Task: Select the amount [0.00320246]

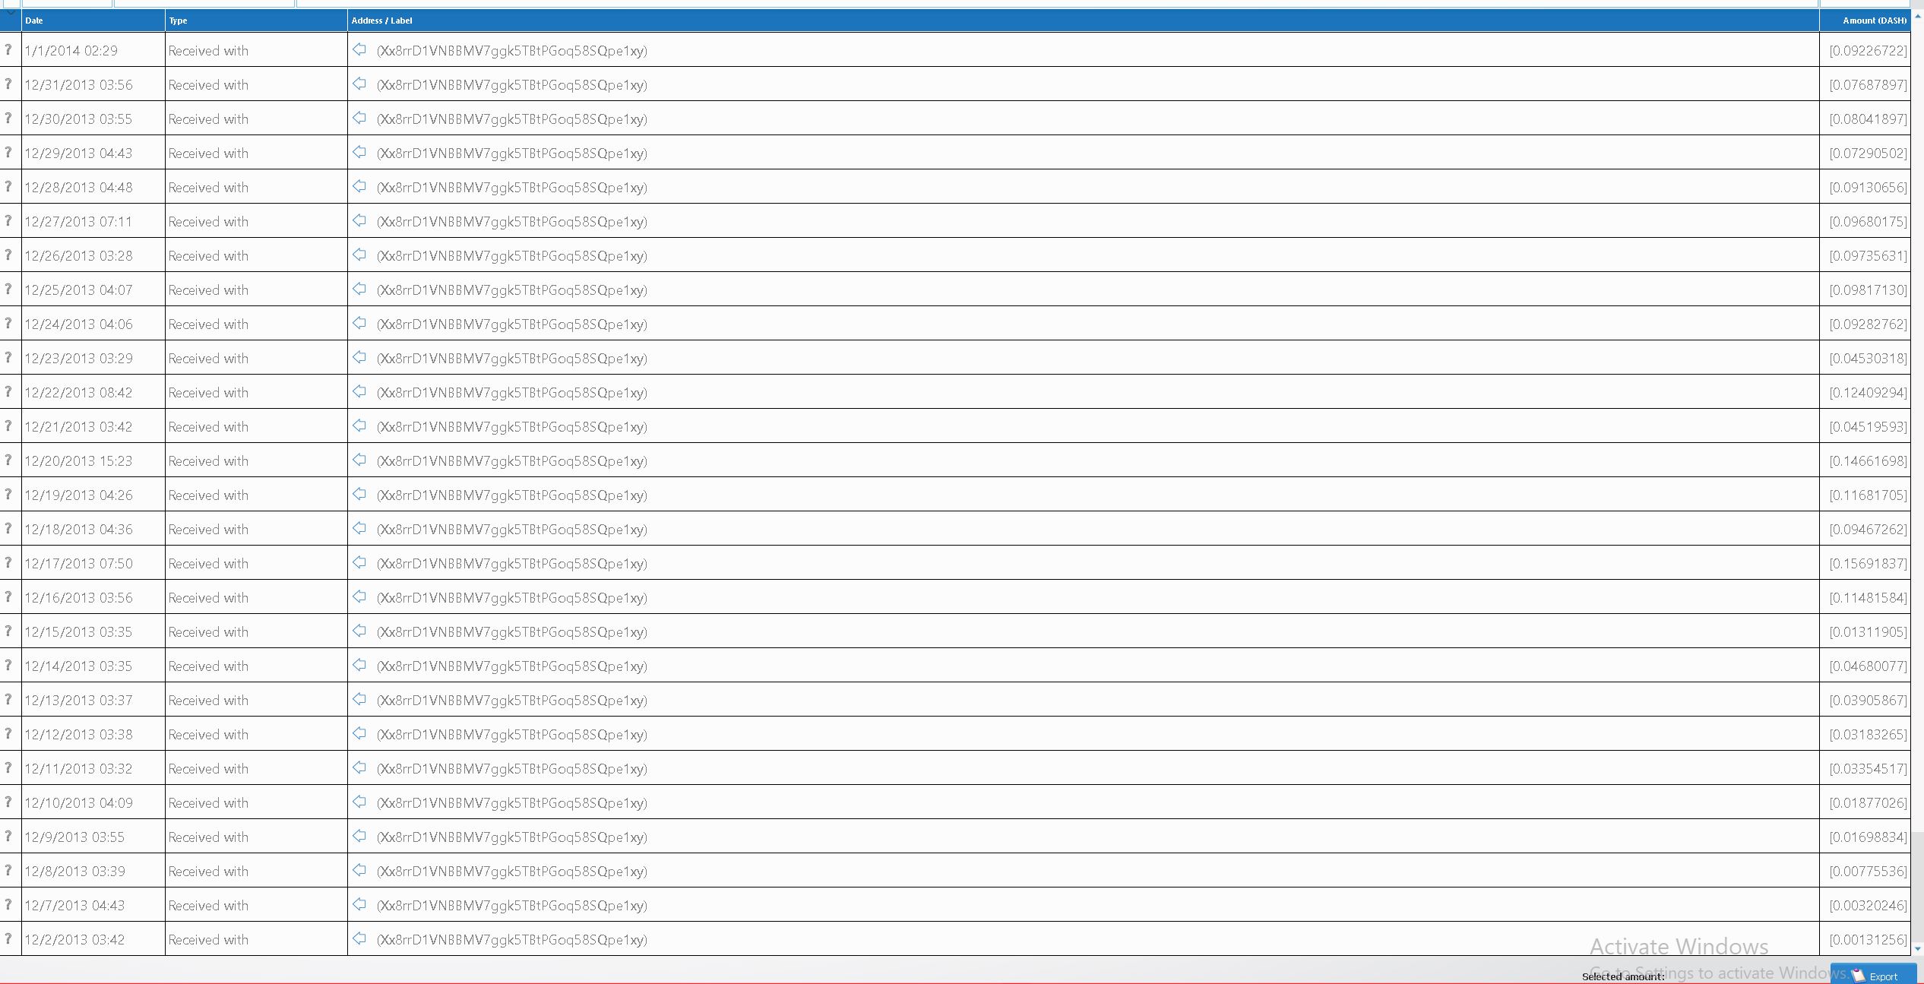Action: point(1868,906)
